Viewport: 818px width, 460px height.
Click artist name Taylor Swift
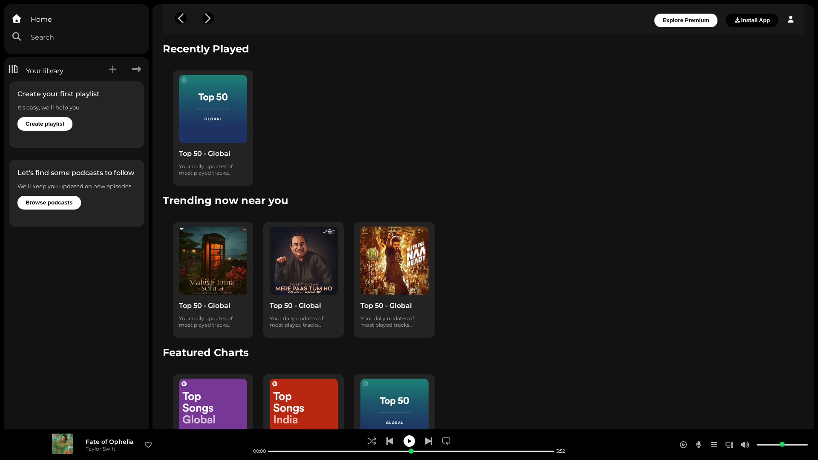coord(101,449)
